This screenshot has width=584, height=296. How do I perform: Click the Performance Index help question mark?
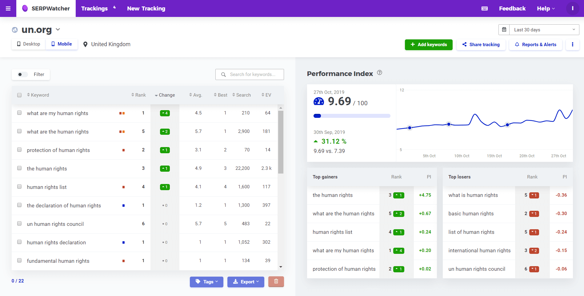pos(380,73)
